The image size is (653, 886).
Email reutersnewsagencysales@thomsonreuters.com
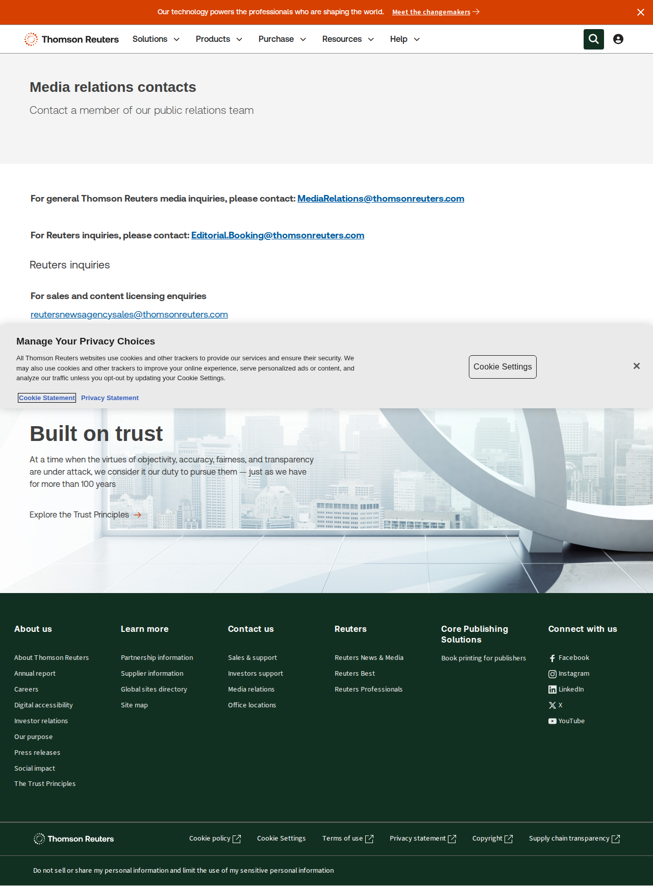click(129, 314)
